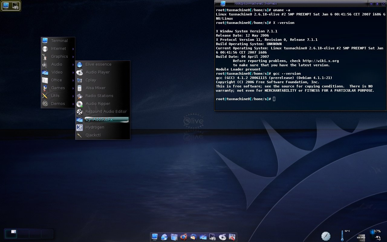Click the terminal window title bar icon
Image resolution: width=387 pixels, height=242 pixels.
click(223, 3)
